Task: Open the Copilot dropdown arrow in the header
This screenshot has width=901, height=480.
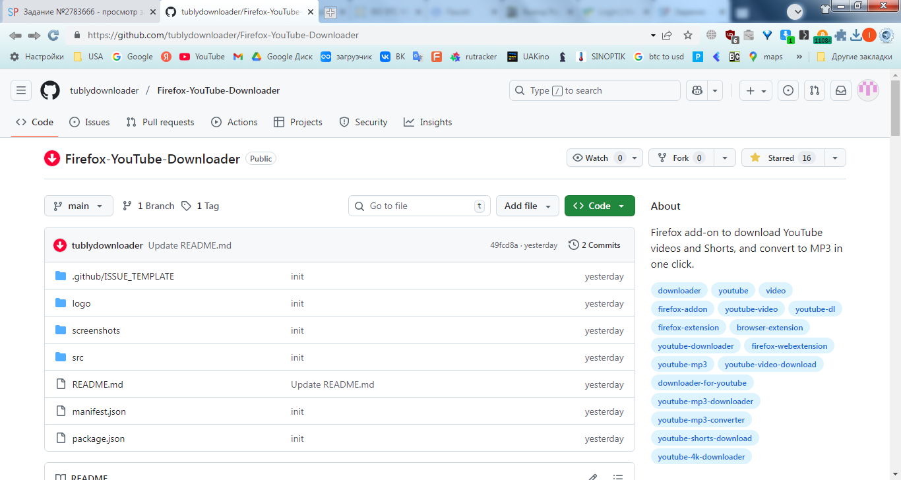Action: (x=716, y=90)
